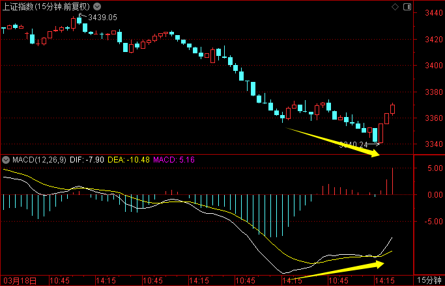Click the 15分钟 period selector at bottom right
445x286 pixels.
click(x=429, y=280)
